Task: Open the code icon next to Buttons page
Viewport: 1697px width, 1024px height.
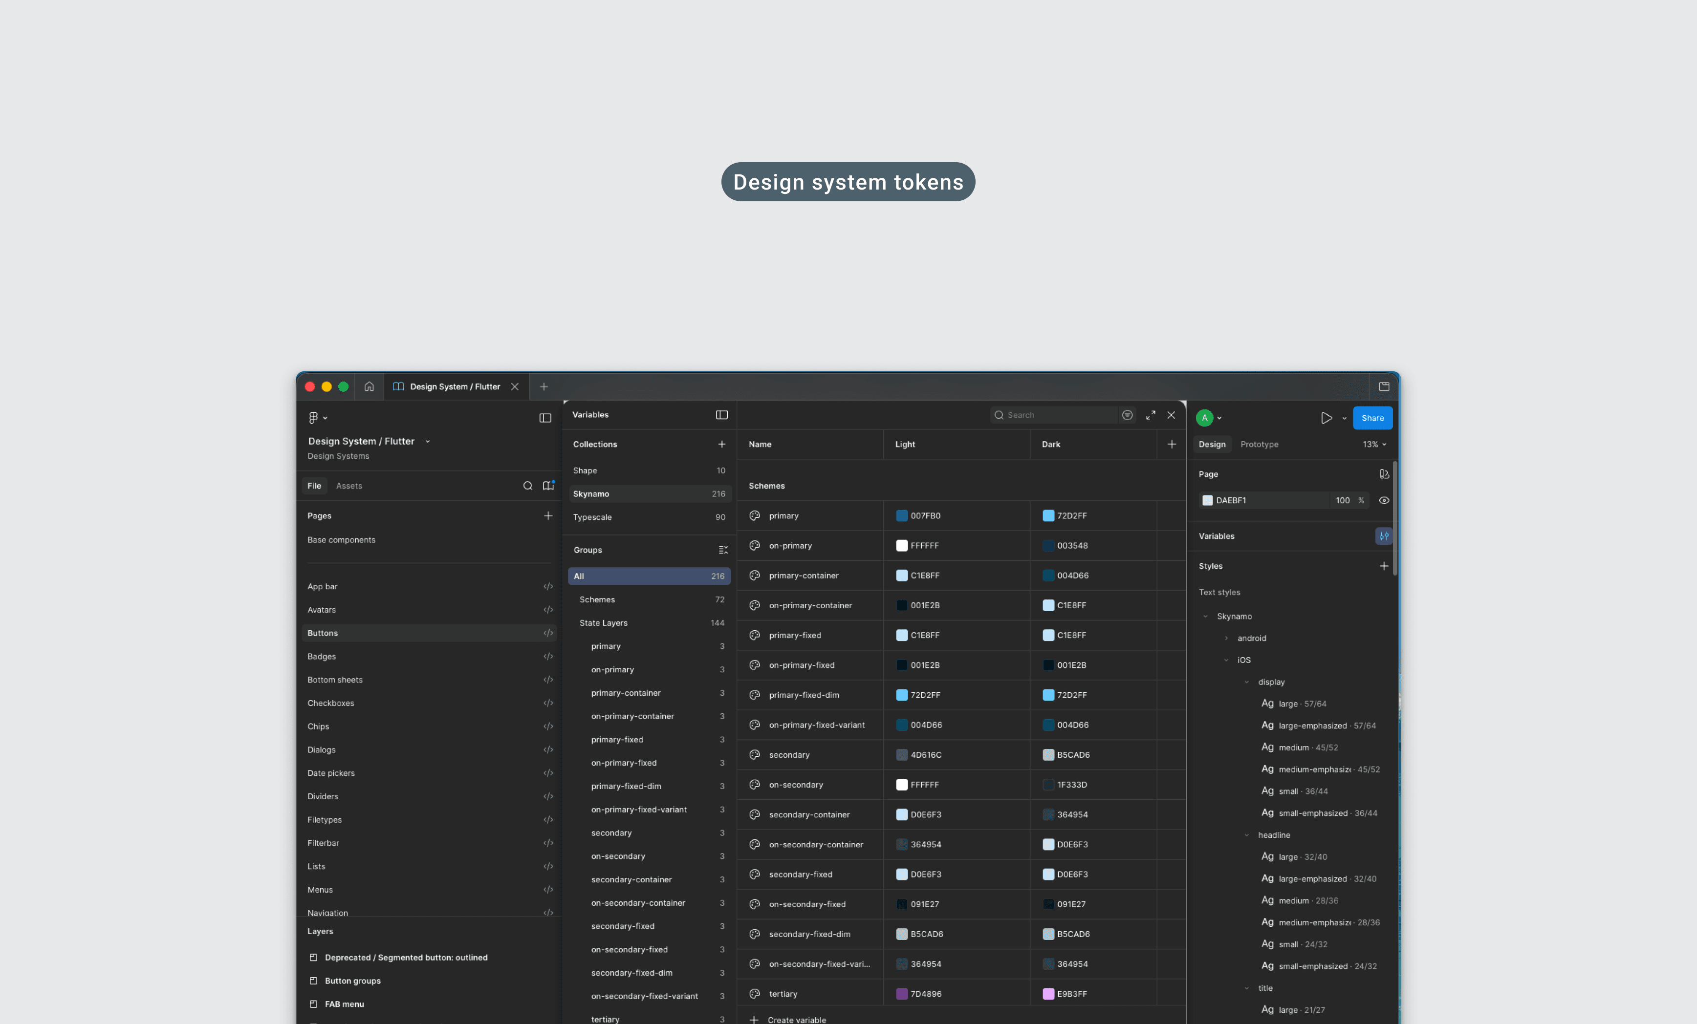Action: [x=548, y=633]
